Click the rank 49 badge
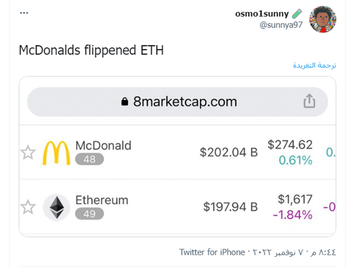Viewport: 356px width, 268px height. 89,214
